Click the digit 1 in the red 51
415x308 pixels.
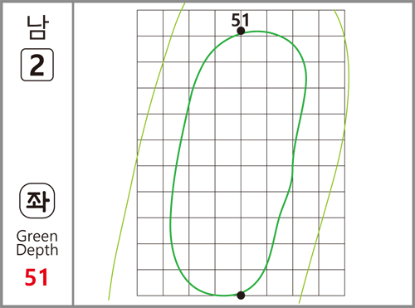[x=44, y=277]
